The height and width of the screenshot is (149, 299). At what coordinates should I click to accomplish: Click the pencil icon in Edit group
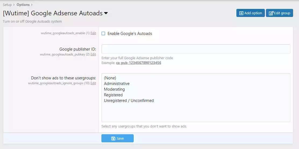pyautogui.click(x=271, y=13)
